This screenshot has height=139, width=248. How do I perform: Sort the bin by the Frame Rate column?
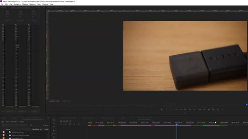coord(35,129)
